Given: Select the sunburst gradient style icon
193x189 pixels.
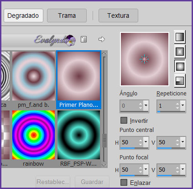Looking at the screenshot, I should (180, 66).
